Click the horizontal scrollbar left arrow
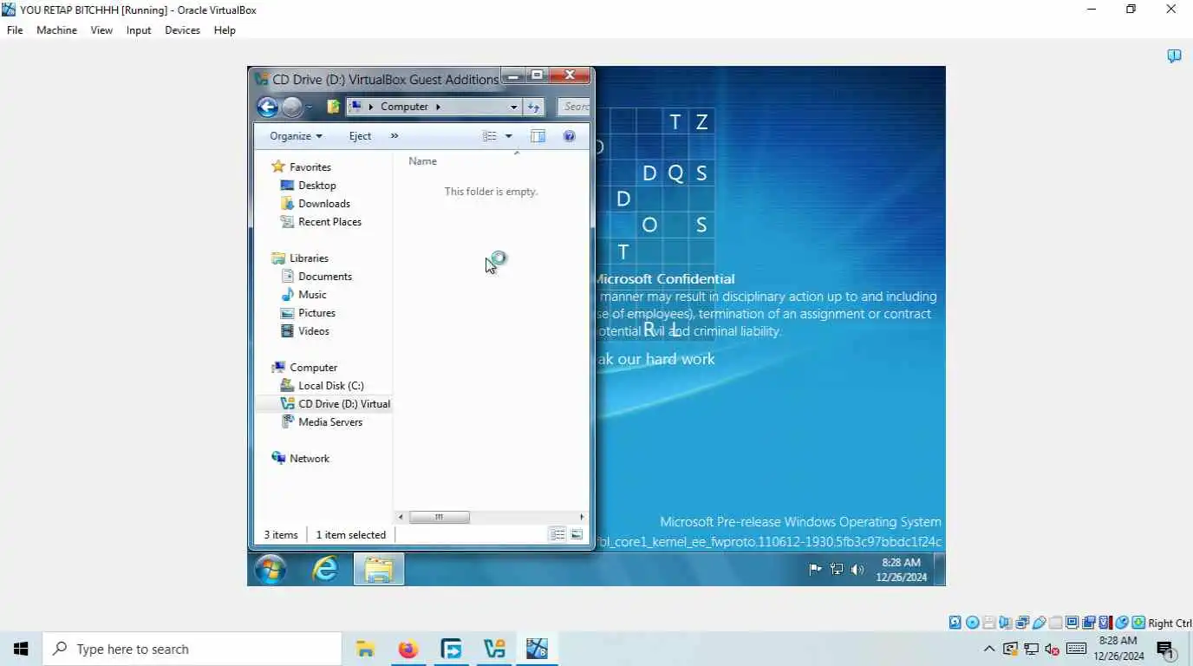The image size is (1193, 666). (400, 517)
